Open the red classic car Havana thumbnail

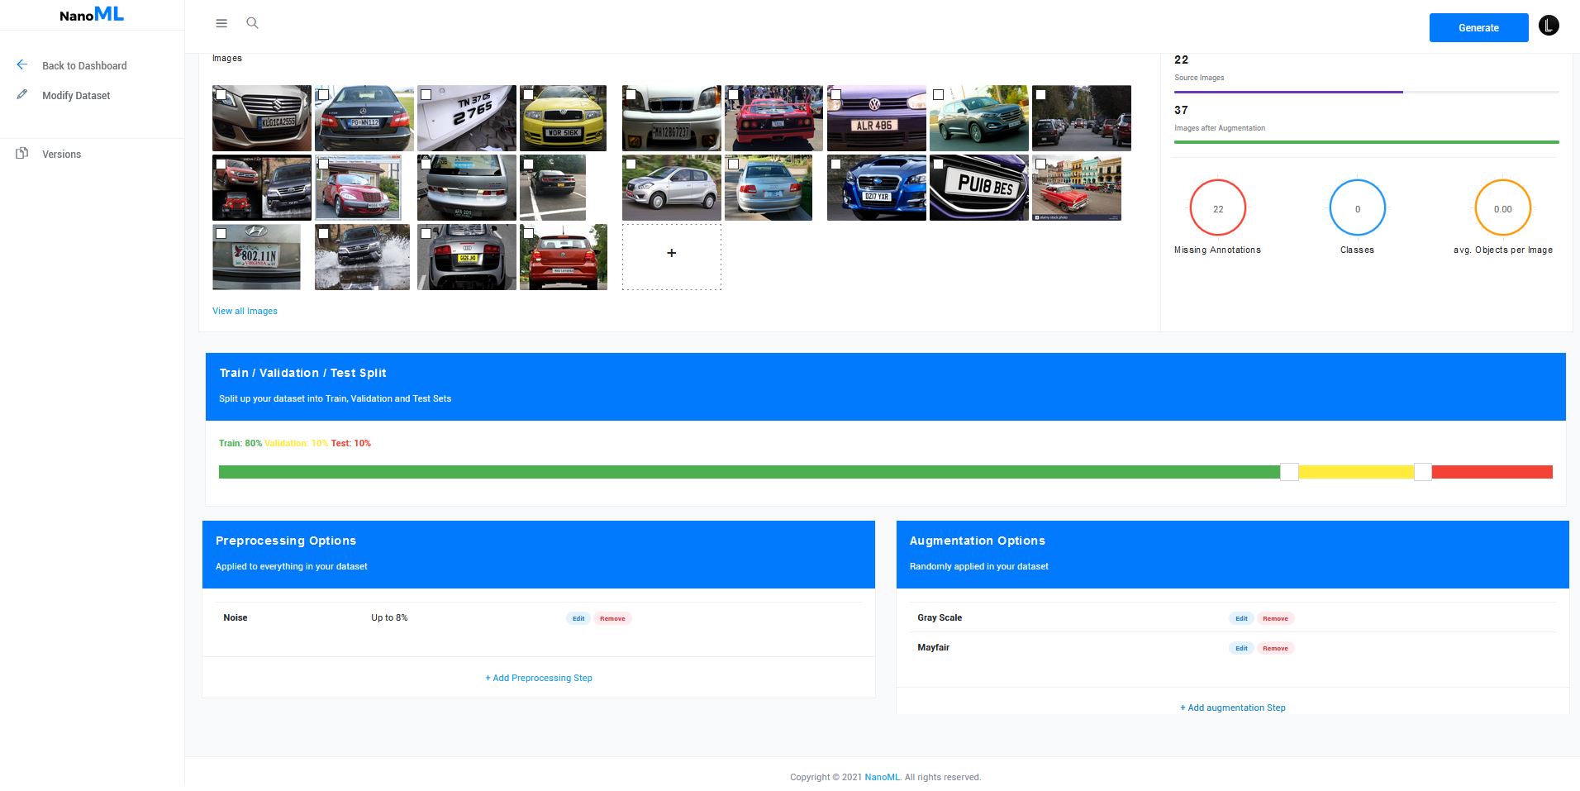click(x=1077, y=188)
